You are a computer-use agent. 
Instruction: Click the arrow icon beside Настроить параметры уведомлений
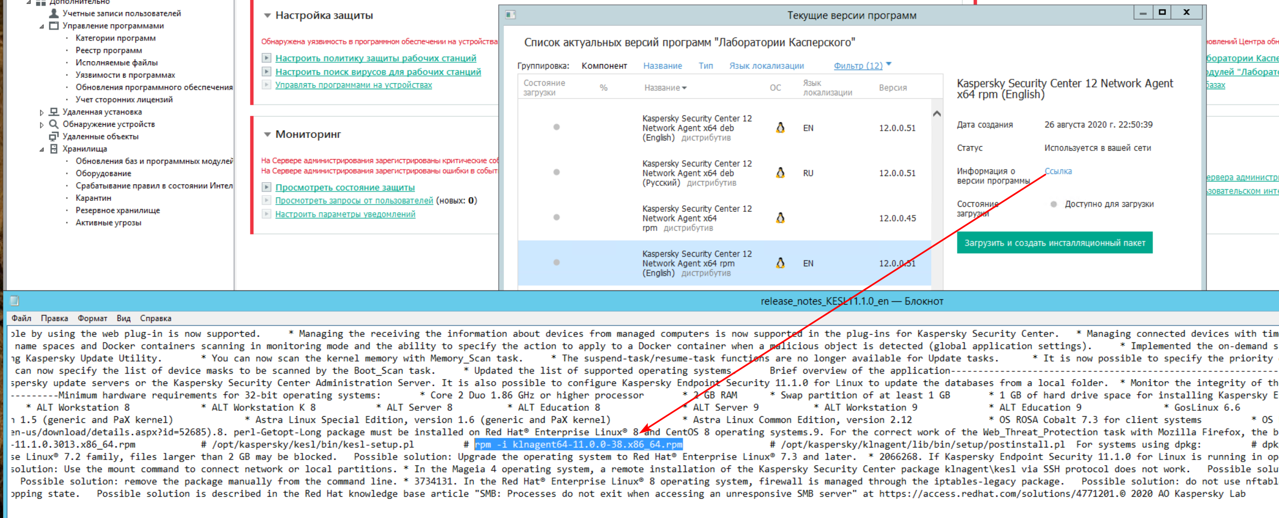[x=266, y=214]
